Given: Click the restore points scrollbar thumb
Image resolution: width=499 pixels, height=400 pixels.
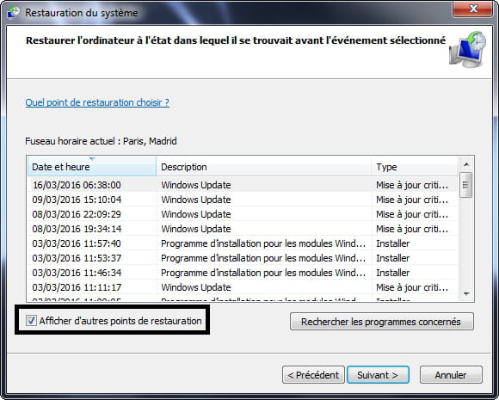Looking at the screenshot, I should [x=466, y=185].
